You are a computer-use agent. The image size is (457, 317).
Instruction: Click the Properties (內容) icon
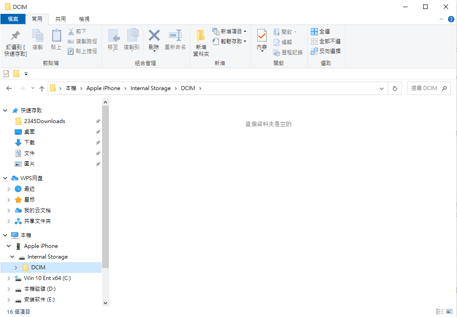tap(262, 36)
